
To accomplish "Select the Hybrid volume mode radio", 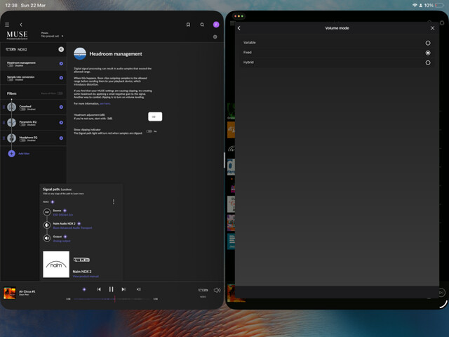I will (x=428, y=62).
